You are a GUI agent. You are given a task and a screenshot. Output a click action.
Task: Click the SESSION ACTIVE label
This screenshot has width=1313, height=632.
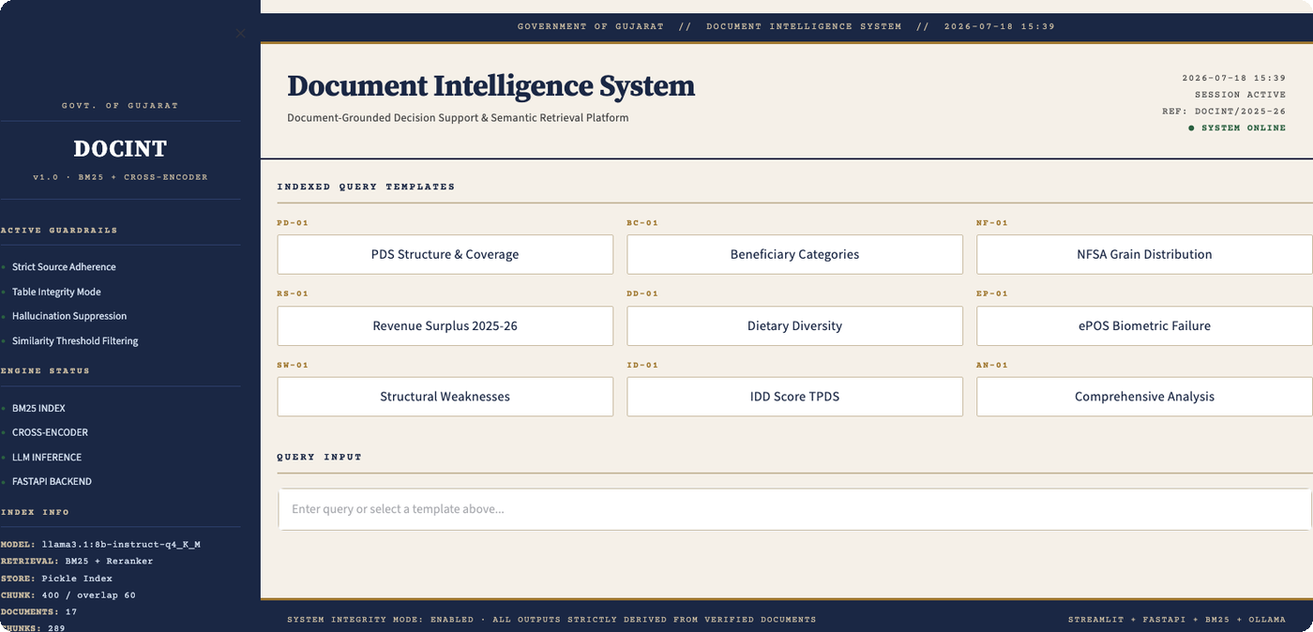[x=1240, y=95]
